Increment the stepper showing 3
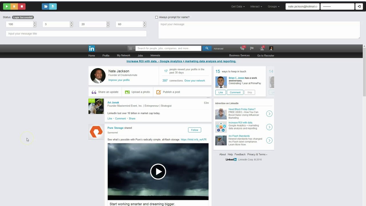Image resolution: width=366 pixels, height=206 pixels. point(71,23)
